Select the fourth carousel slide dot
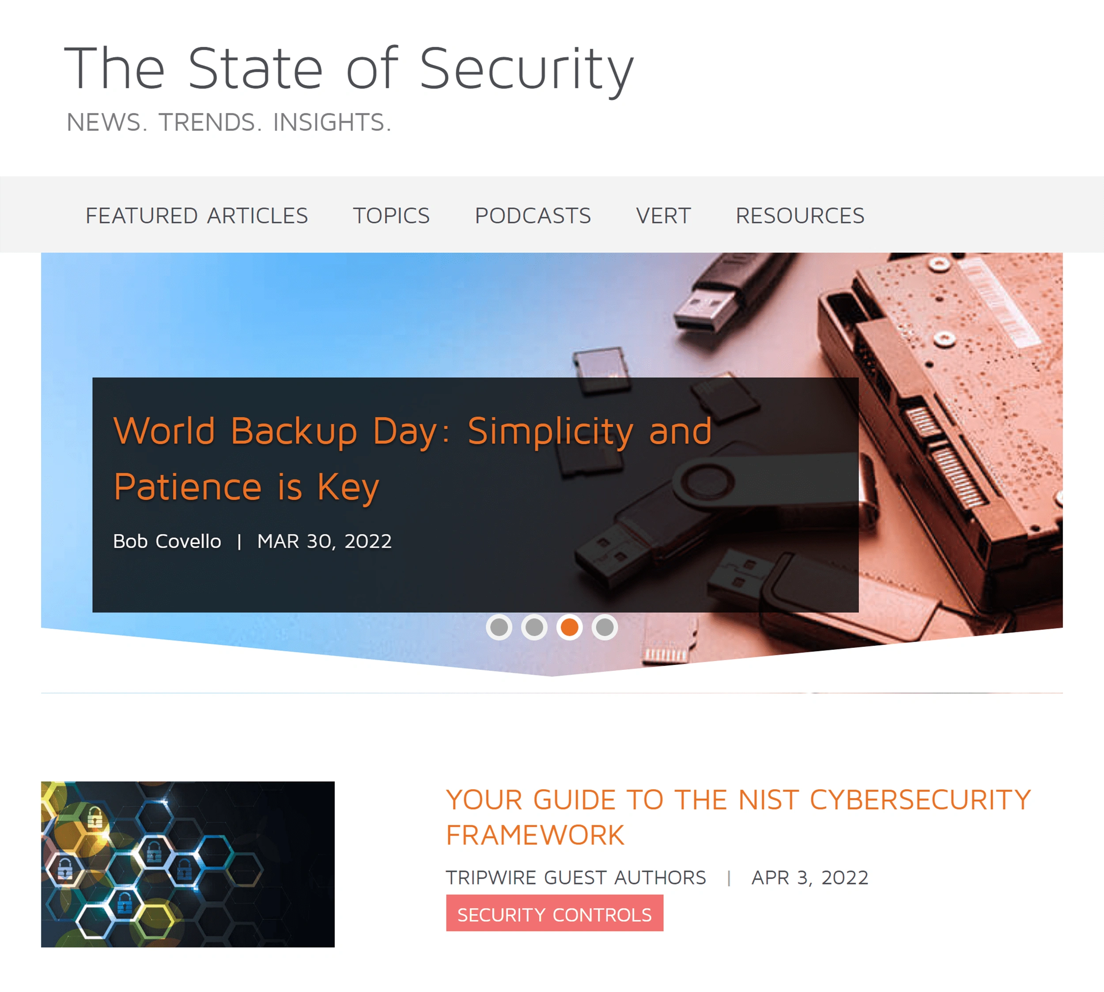This screenshot has height=992, width=1104. 605,627
